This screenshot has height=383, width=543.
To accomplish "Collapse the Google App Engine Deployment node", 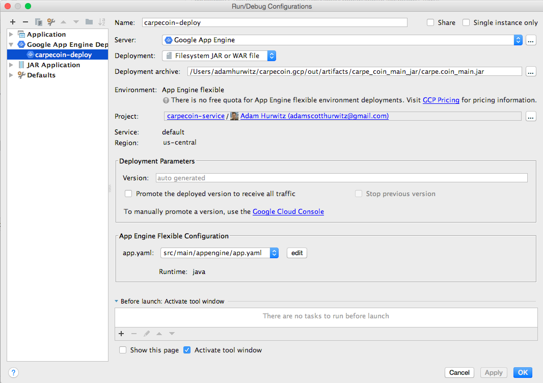I will [11, 45].
